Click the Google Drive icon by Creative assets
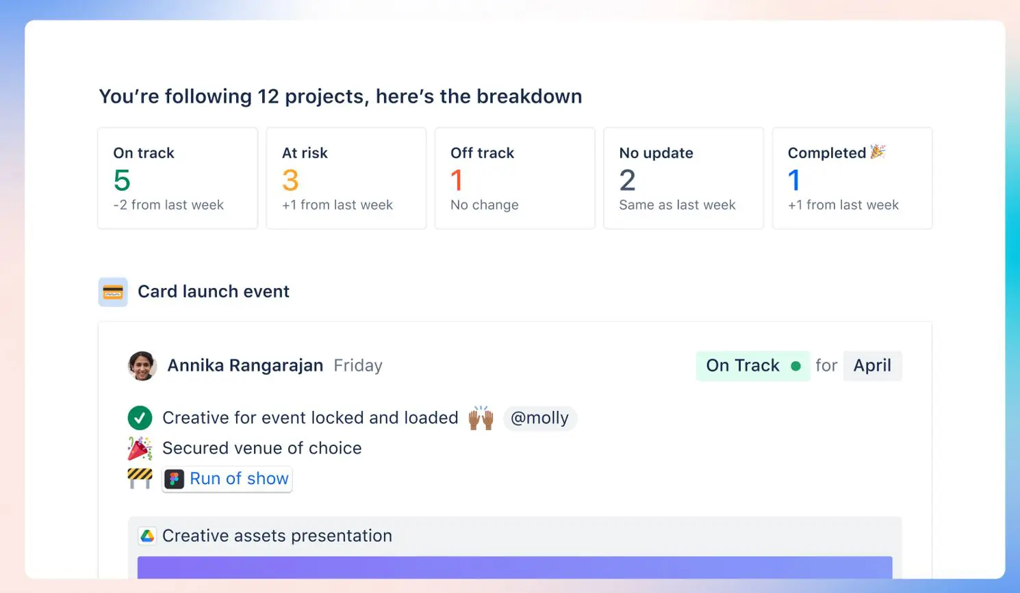The width and height of the screenshot is (1020, 593). [x=147, y=536]
